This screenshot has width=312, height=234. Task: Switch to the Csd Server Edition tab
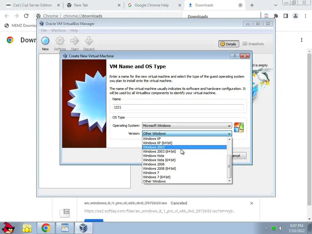(x=32, y=5)
